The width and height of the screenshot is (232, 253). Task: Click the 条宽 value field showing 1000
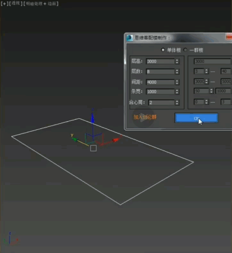160,92
